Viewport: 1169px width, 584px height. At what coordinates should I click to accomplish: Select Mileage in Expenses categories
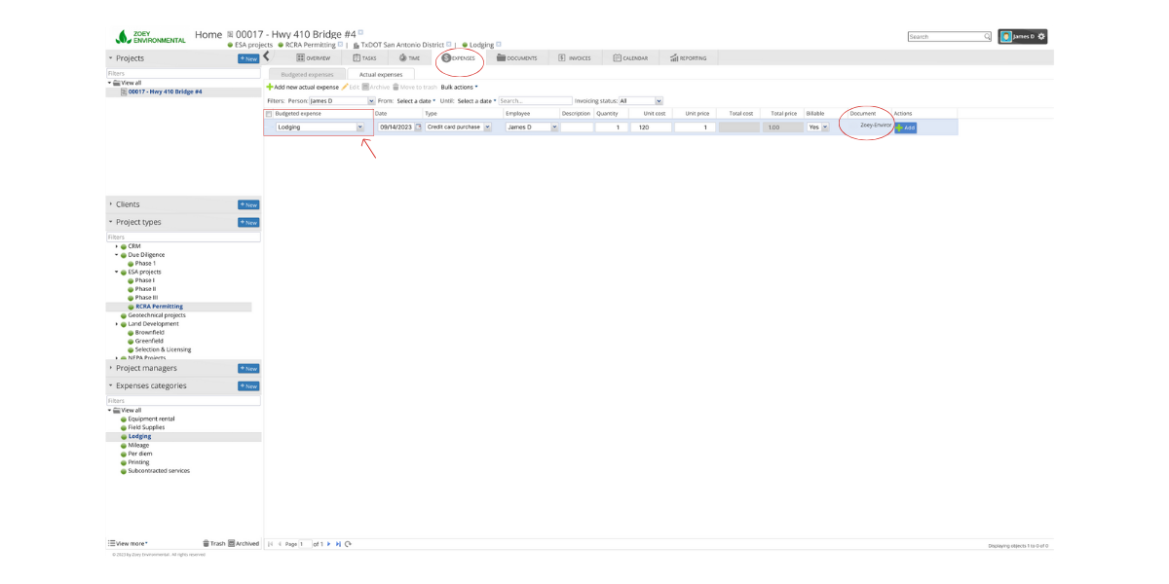pos(139,445)
